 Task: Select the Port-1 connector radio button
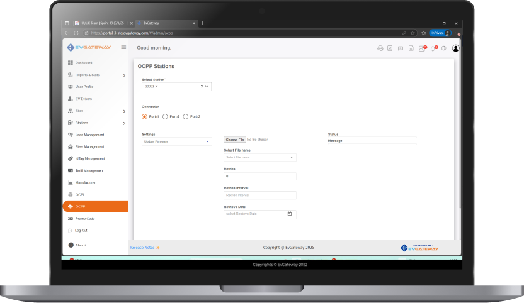point(144,116)
